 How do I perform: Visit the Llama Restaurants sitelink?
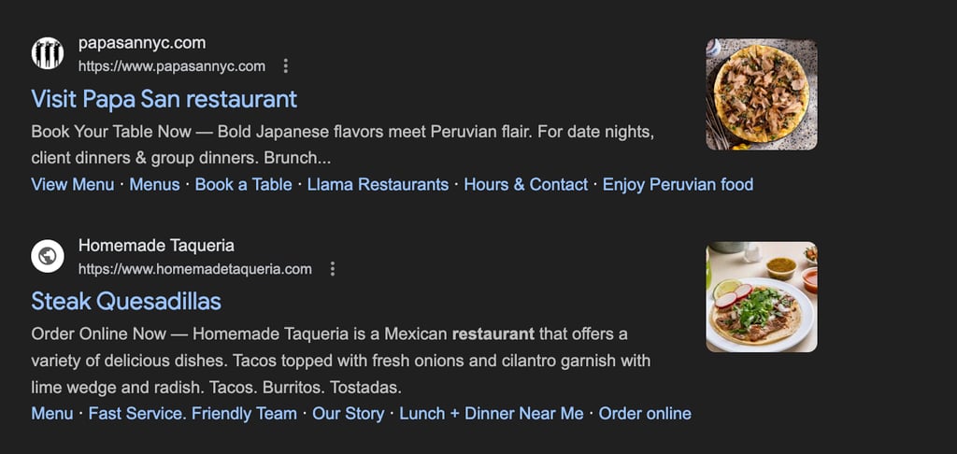[378, 184]
